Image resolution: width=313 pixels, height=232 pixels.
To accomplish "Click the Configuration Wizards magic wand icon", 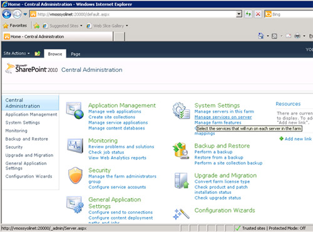I will coord(181,214).
